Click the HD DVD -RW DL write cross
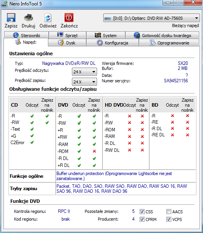 point(142,150)
